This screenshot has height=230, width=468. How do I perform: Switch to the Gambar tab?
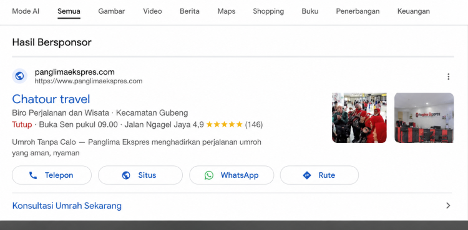click(x=112, y=11)
